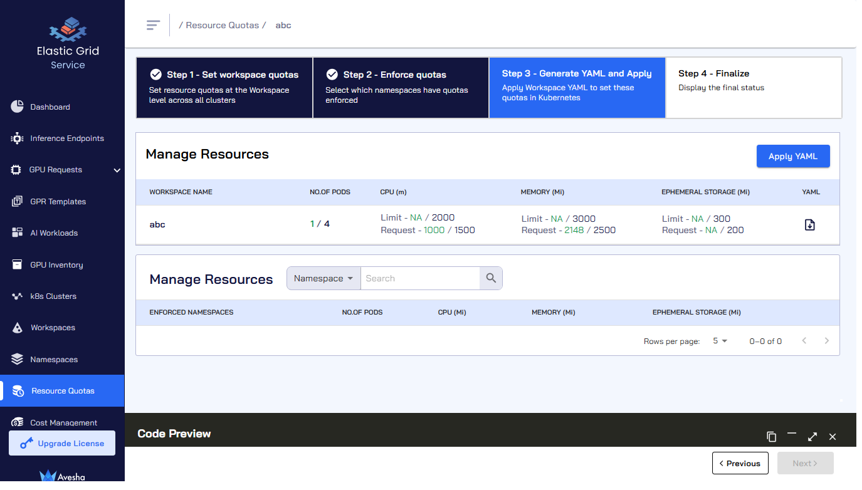
Task: Navigate to Resource Quotas breadcrumb link
Action: tap(222, 25)
